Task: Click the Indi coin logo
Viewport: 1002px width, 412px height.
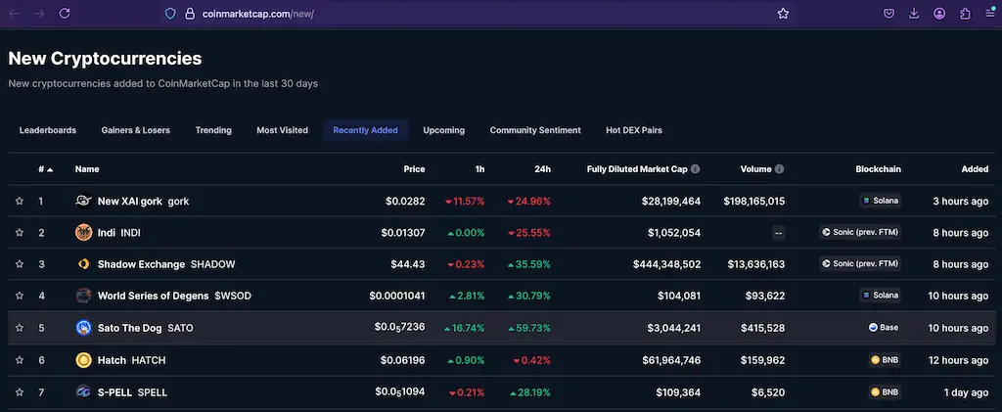Action: 84,233
